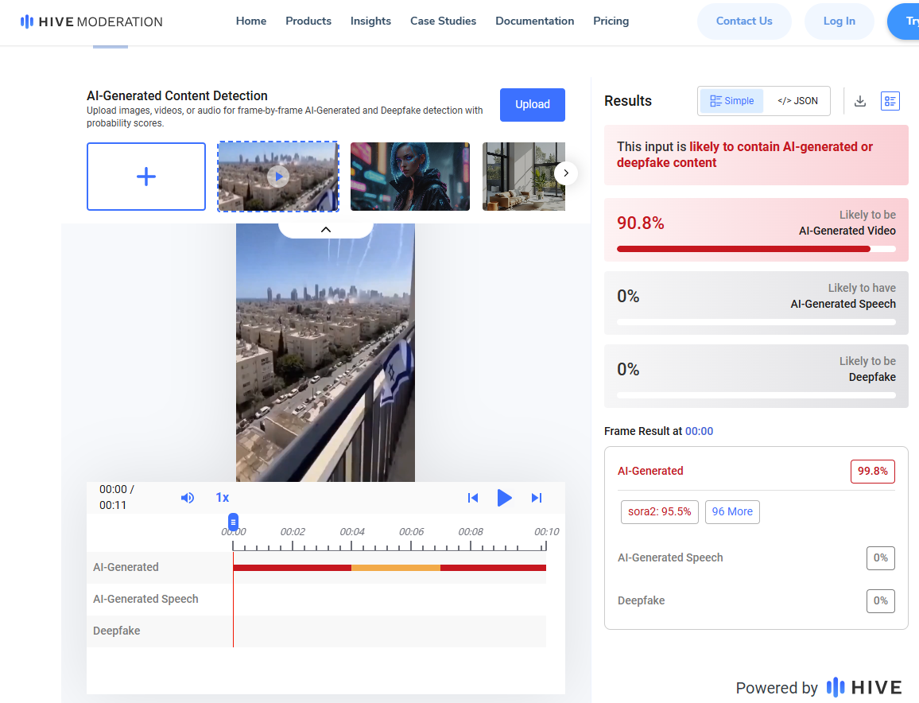Screen dimensions: 919x703
Task: Open the detailed list view icon
Action: tap(890, 101)
